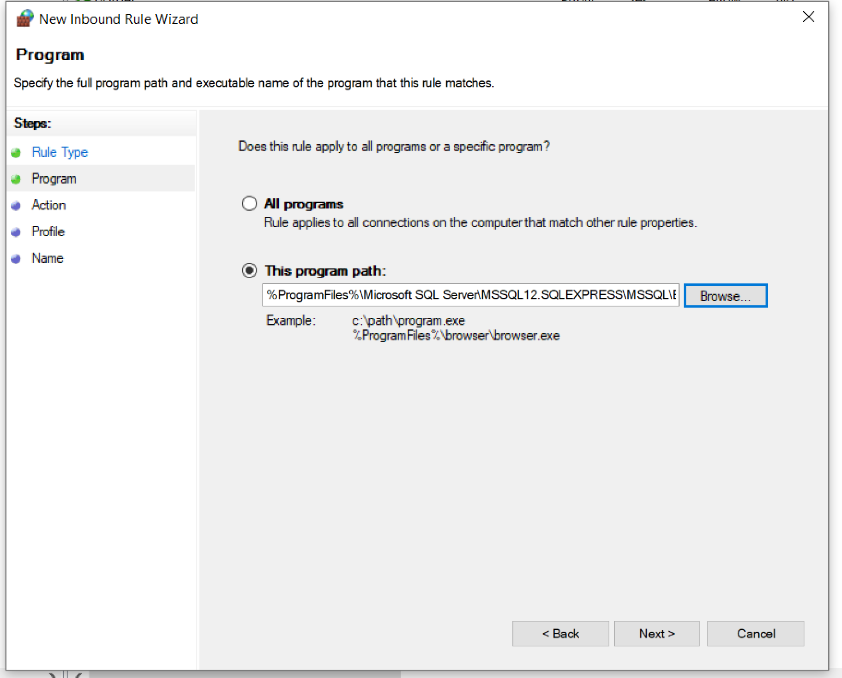Choose the All programs option
The height and width of the screenshot is (678, 842).
point(303,203)
